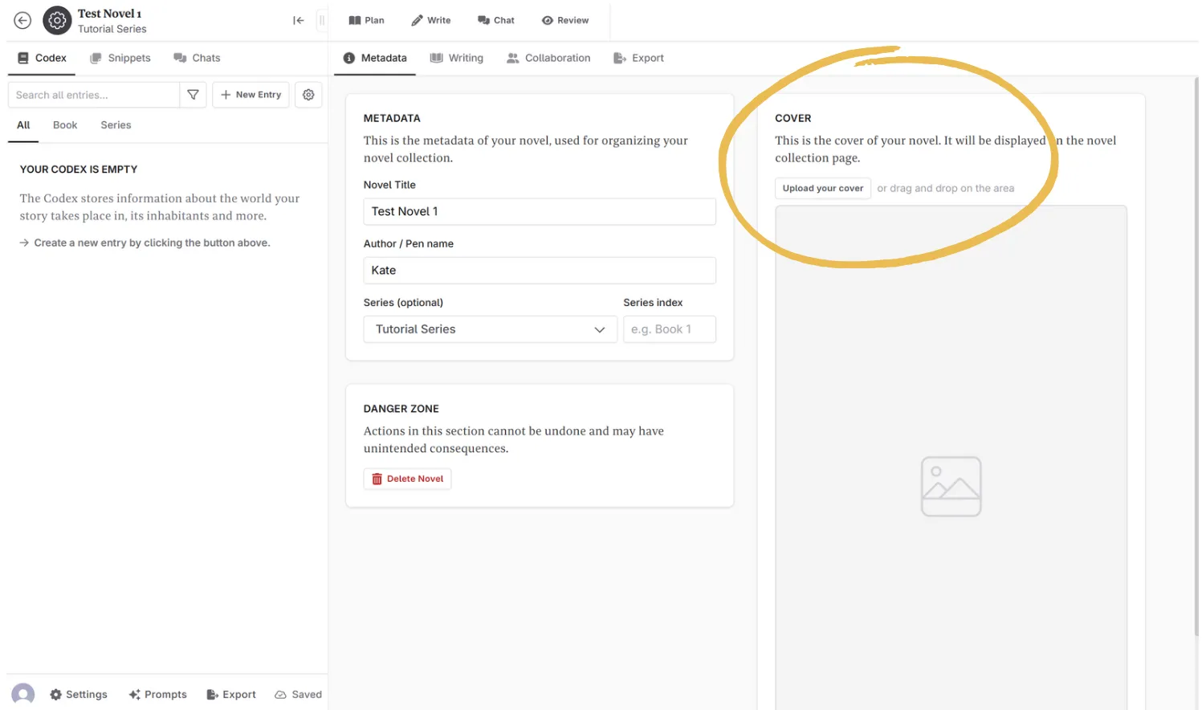Click the Delete Novel button
1202x710 pixels.
407,478
